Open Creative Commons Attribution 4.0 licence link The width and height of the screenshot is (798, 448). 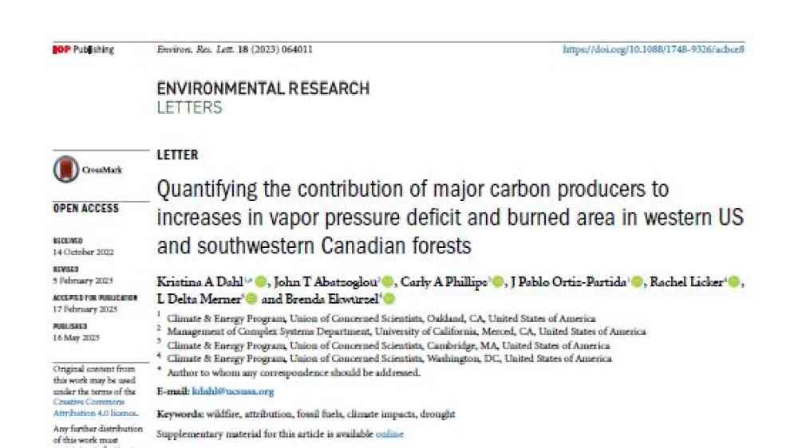pos(95,407)
